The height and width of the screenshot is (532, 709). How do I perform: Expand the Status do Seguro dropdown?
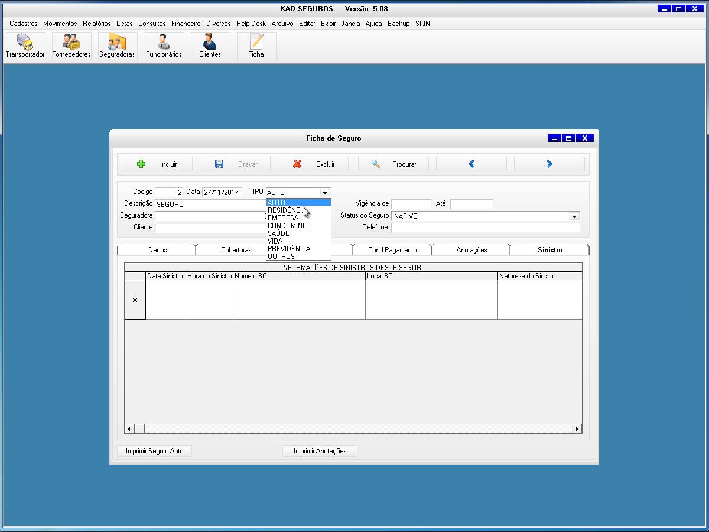coord(574,216)
